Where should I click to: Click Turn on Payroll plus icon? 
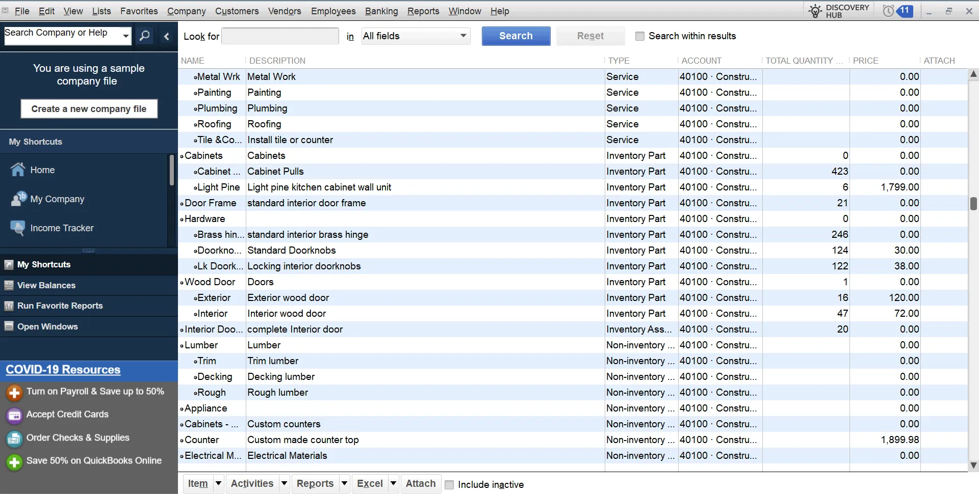point(14,392)
